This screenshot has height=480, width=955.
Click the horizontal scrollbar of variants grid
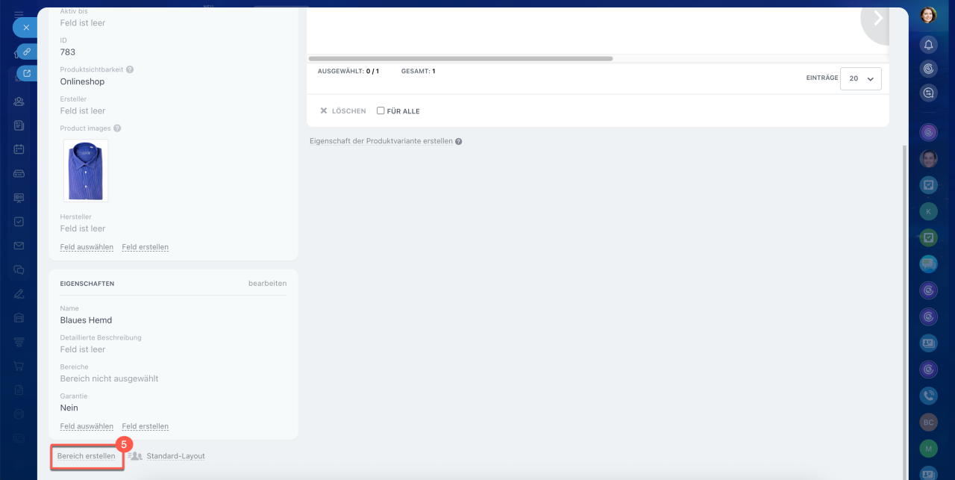pyautogui.click(x=460, y=58)
